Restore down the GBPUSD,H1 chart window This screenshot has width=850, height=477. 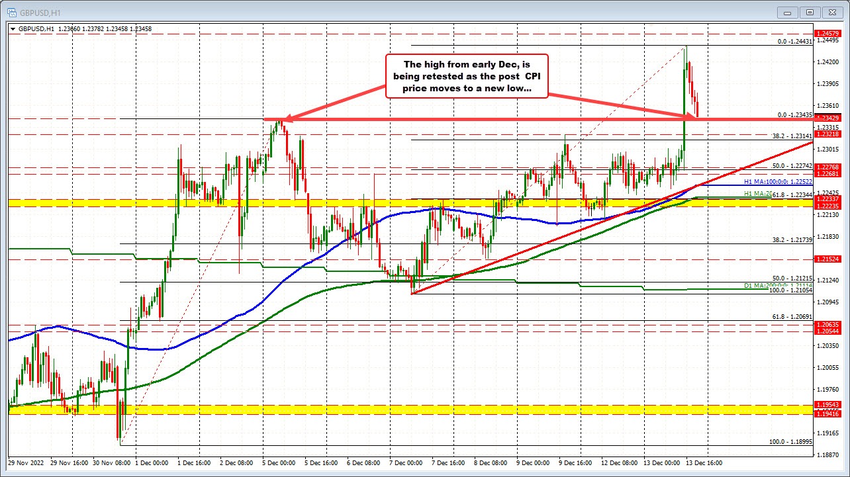[809, 11]
